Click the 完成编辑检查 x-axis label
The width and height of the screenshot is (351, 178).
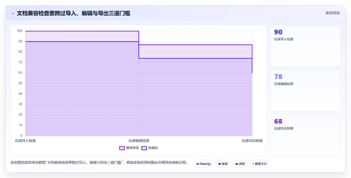(x=139, y=141)
